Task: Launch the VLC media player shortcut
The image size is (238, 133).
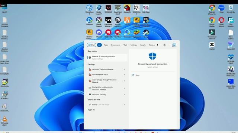Action: point(4,119)
